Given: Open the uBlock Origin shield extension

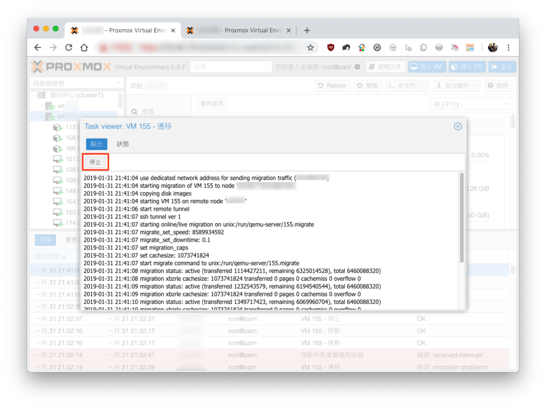Looking at the screenshot, I should pos(331,48).
